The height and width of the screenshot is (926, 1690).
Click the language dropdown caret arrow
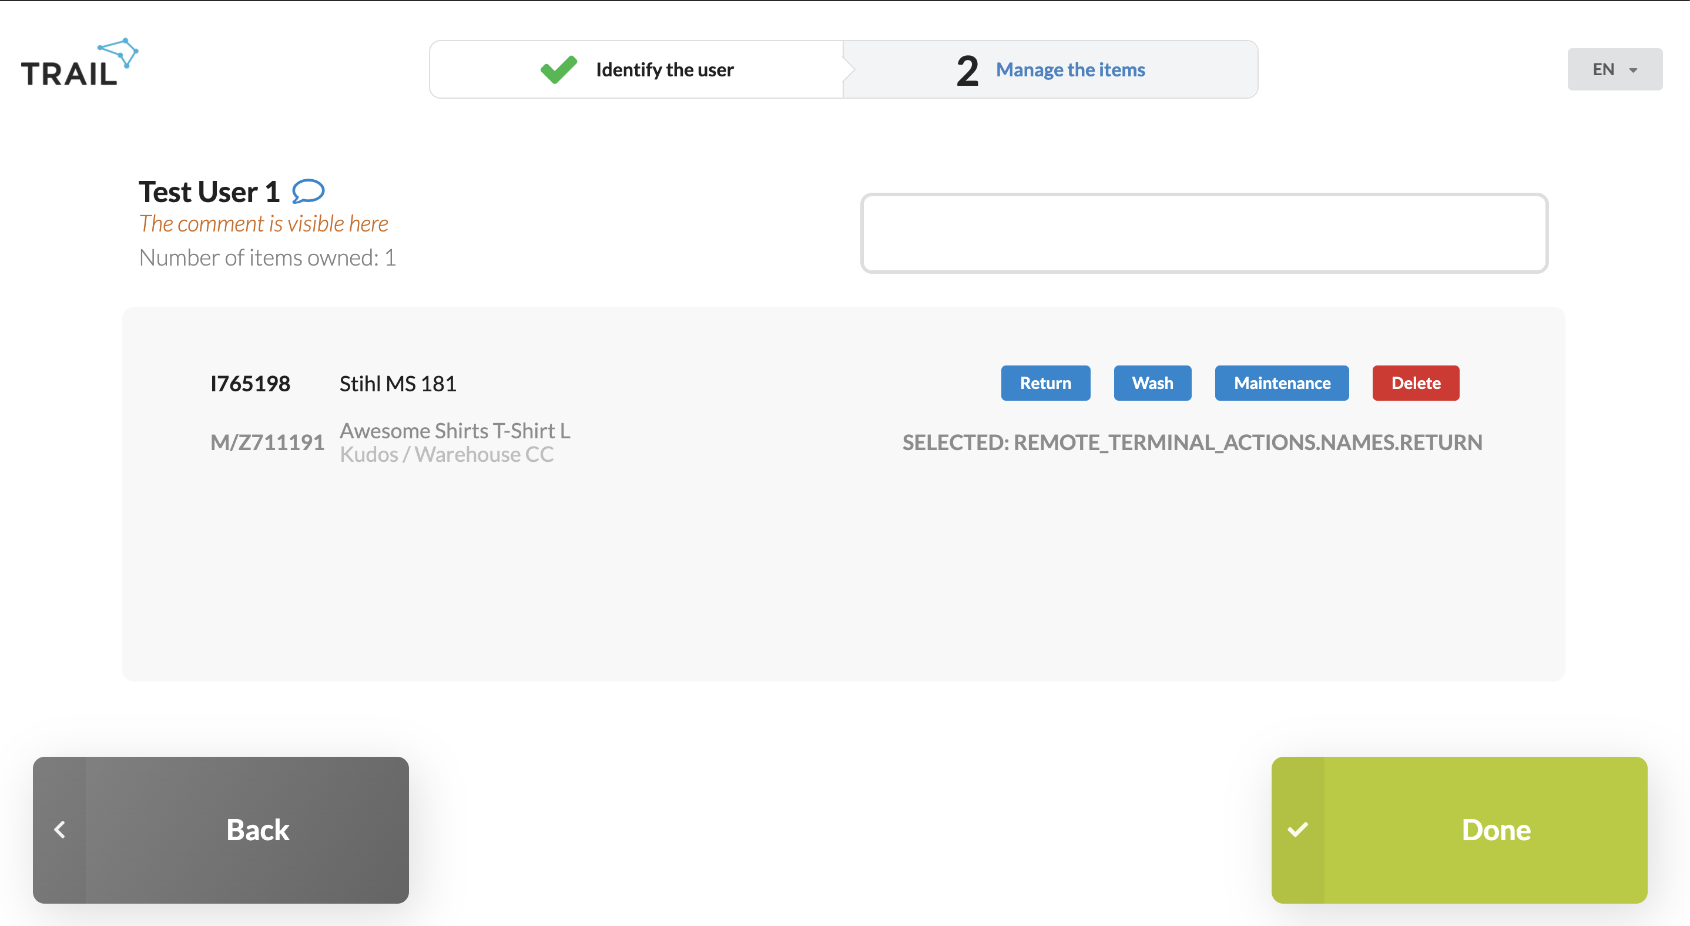tap(1633, 70)
